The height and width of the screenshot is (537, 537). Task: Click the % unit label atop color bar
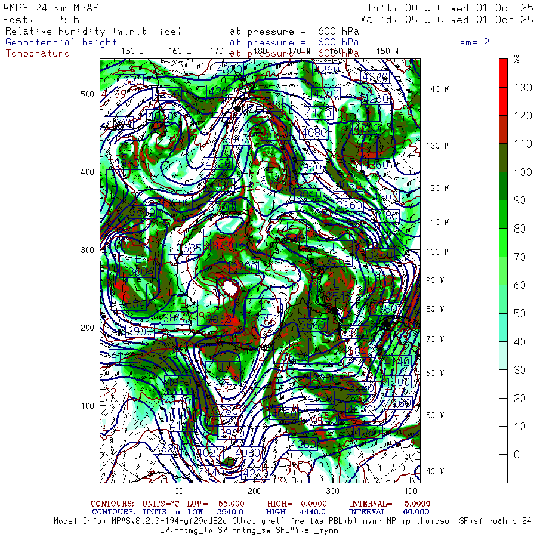tap(517, 59)
